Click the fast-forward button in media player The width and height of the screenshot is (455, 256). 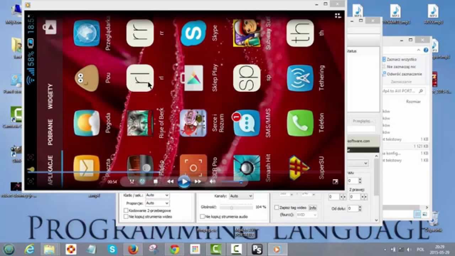[198, 182]
